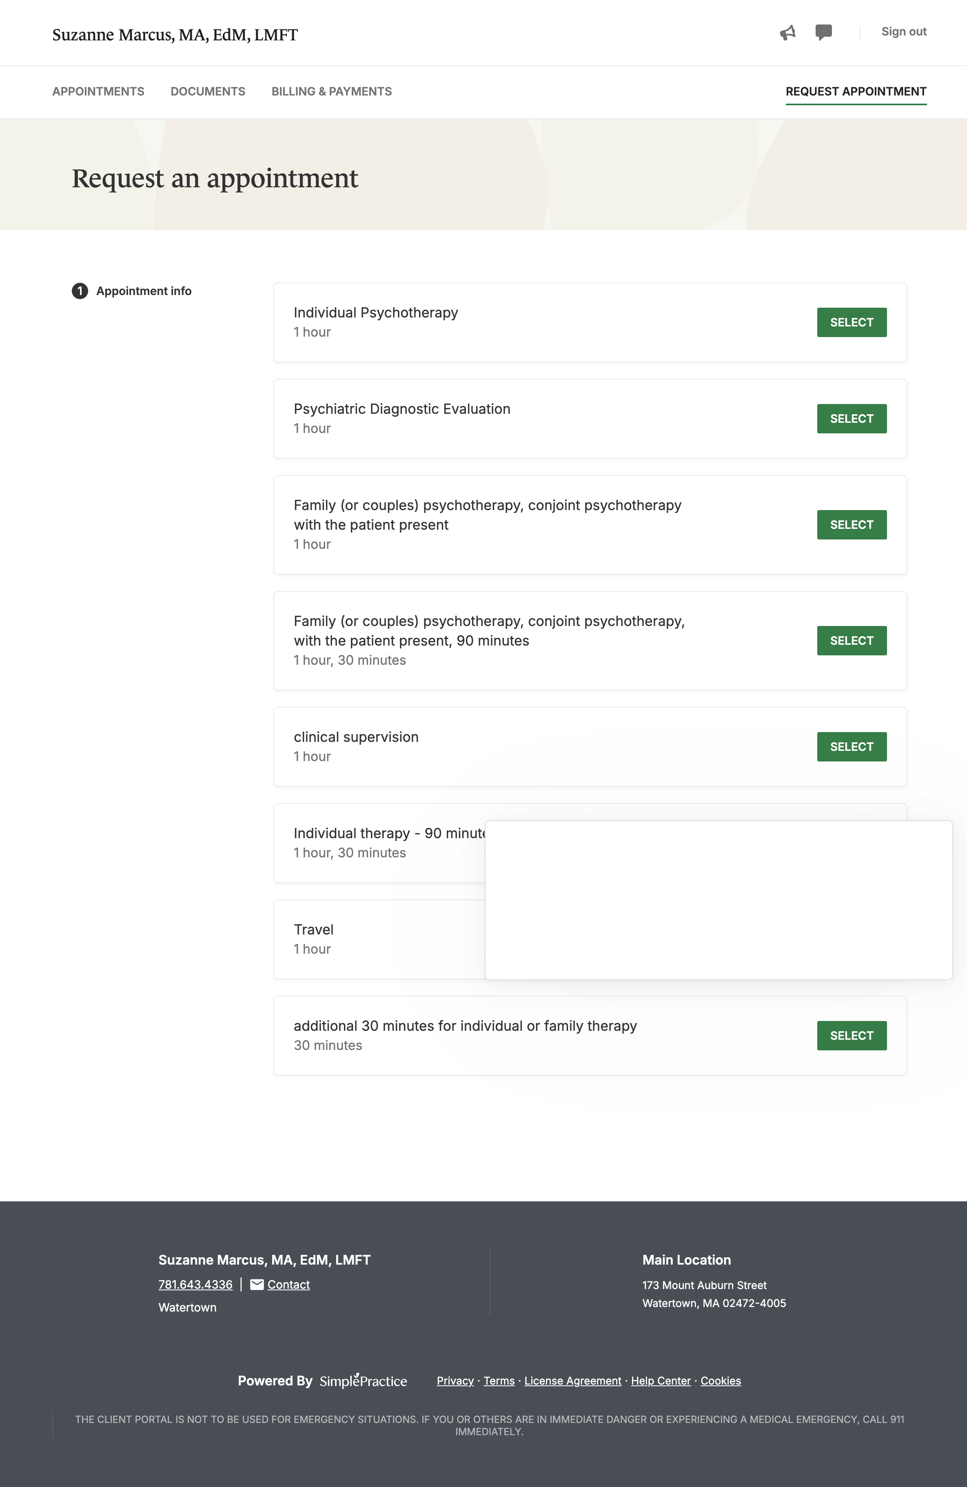Click the practice name header title

175,35
